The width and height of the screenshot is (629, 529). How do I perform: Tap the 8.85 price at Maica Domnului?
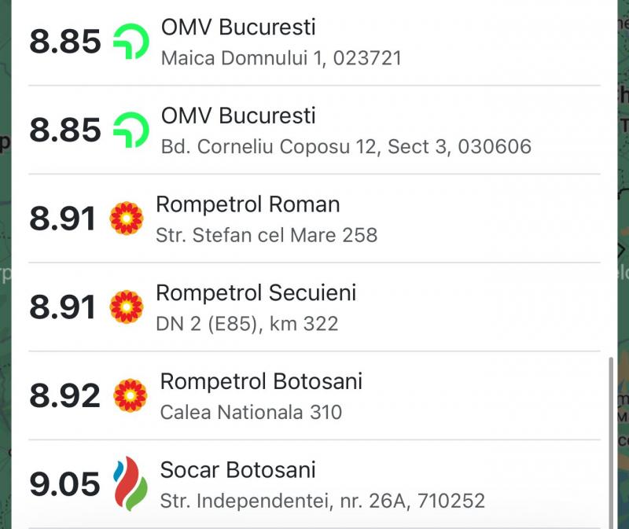tap(65, 42)
